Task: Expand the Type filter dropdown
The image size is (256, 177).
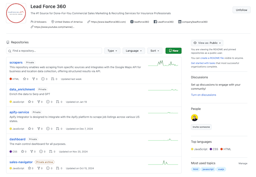Action: [x=112, y=51]
